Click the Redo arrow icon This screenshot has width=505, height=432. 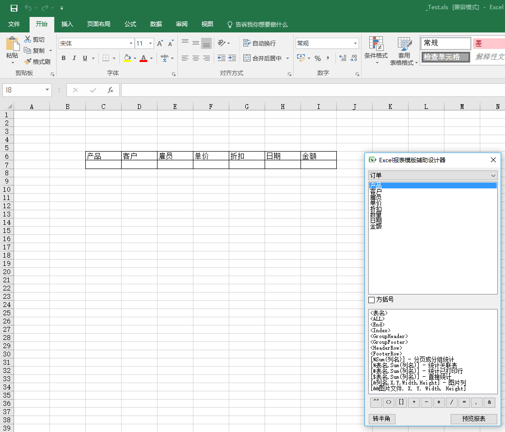pyautogui.click(x=45, y=8)
